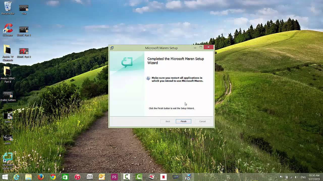Image resolution: width=323 pixels, height=181 pixels.
Task: Select the Title video file on desktop
Action: point(24,10)
